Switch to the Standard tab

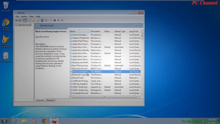point(51,100)
